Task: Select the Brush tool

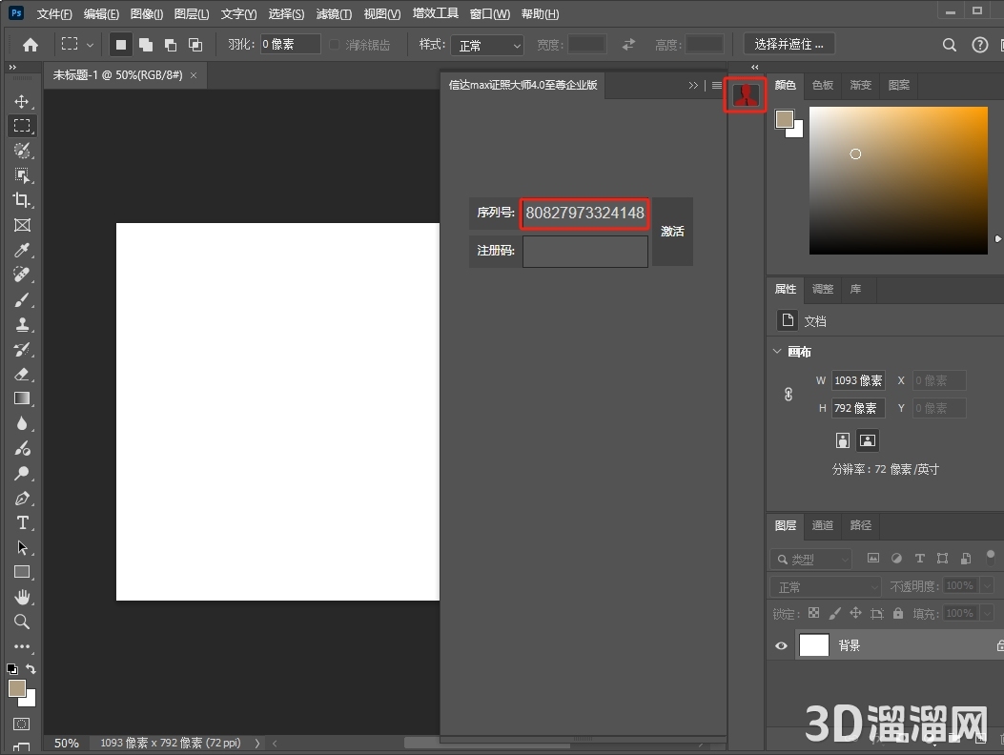Action: tap(22, 299)
